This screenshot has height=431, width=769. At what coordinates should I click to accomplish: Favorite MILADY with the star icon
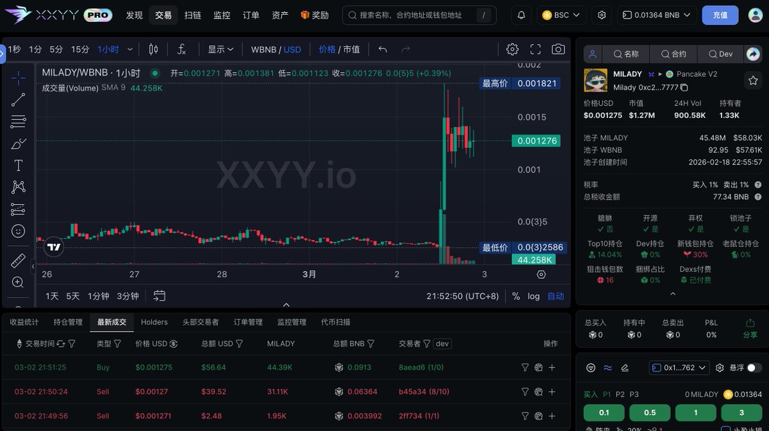coord(753,81)
